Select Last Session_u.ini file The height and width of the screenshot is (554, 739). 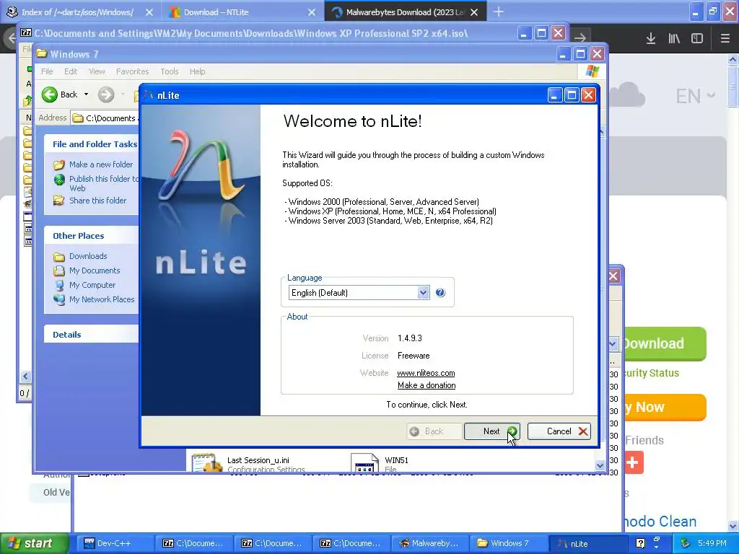point(258,460)
